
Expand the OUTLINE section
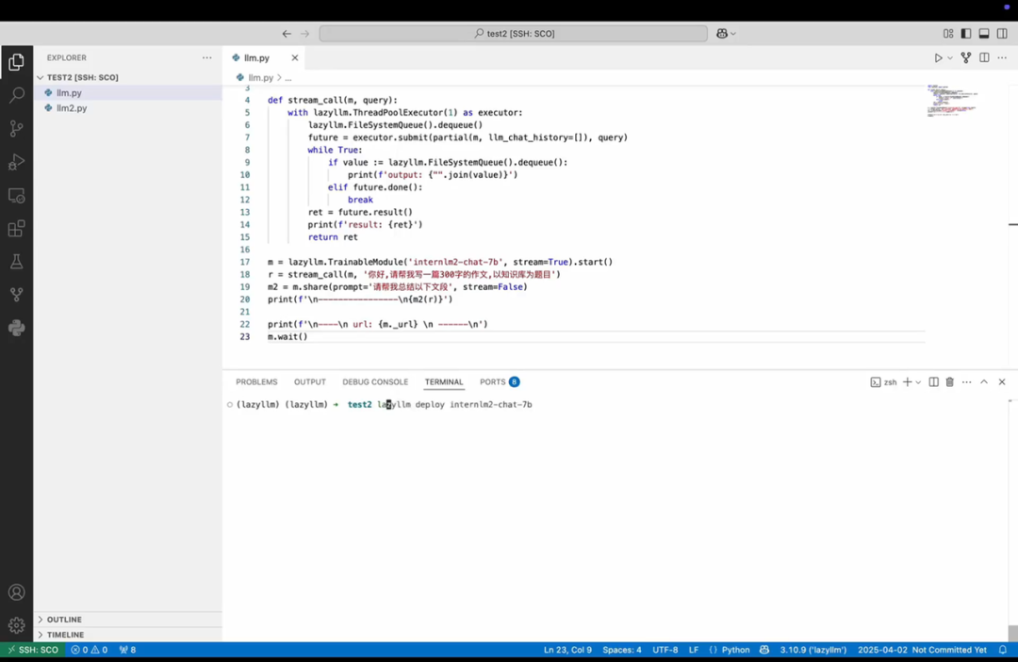pyautogui.click(x=64, y=620)
